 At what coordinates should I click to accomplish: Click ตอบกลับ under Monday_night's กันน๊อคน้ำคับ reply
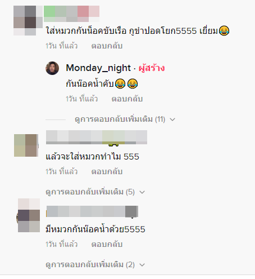[127, 99]
